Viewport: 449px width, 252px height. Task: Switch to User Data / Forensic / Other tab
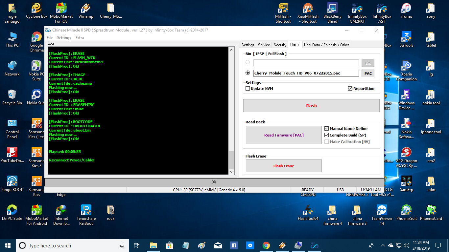[x=326, y=45]
